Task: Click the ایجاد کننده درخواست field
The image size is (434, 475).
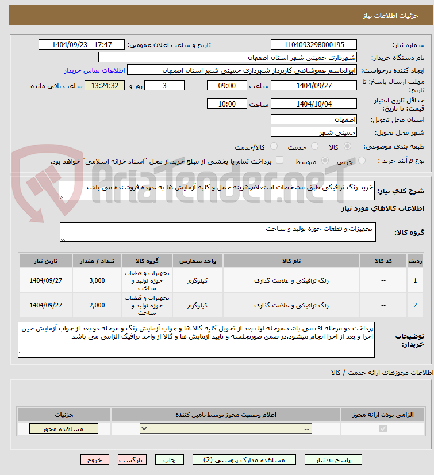Action: coord(242,70)
